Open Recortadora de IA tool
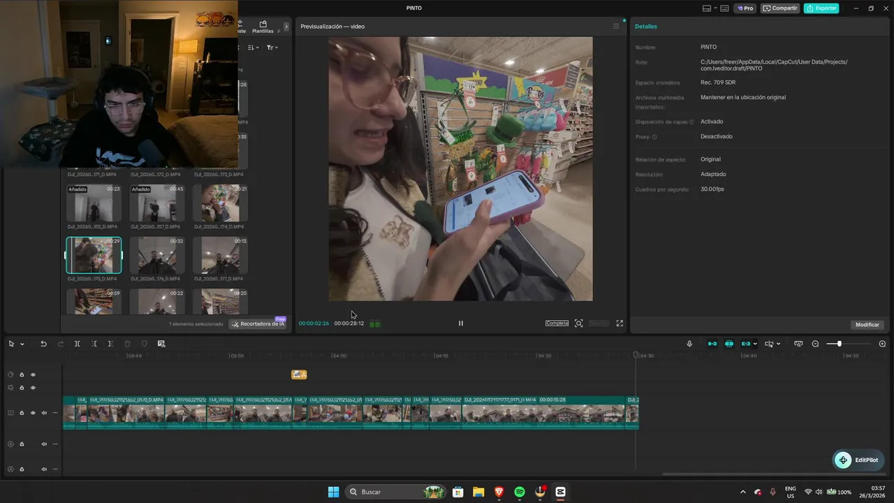Screen dimensions: 894x503 coord(258,324)
